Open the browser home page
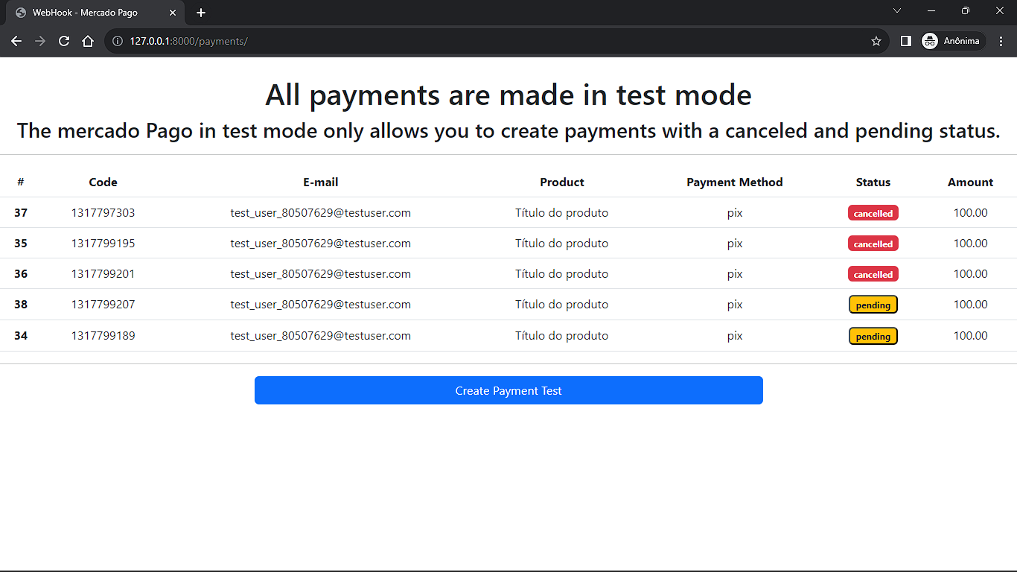Screen dimensions: 1017x572 click(88, 41)
